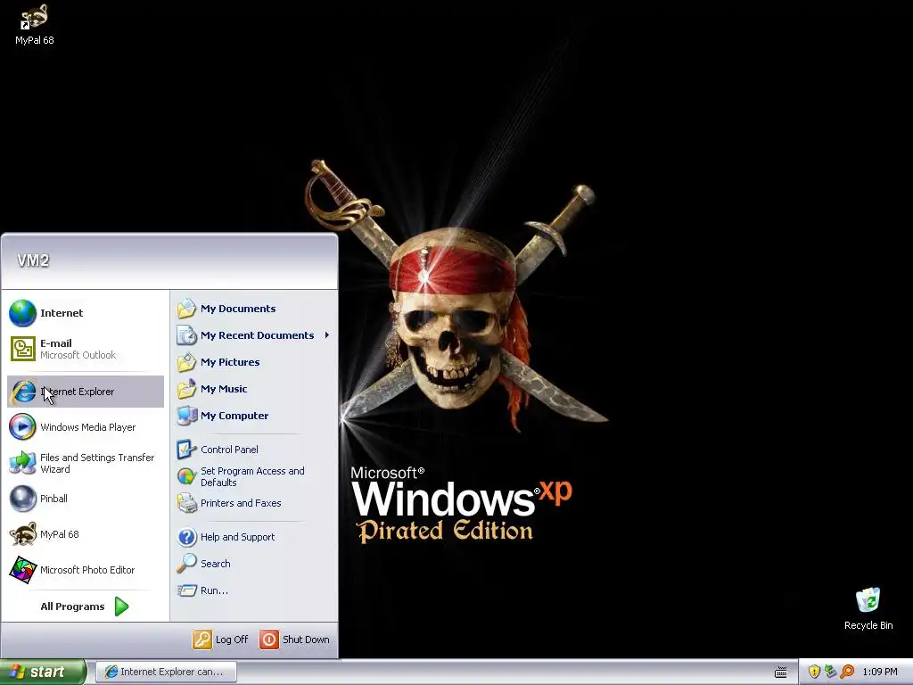Click the Microsoft Outlook subtitle text

78,355
